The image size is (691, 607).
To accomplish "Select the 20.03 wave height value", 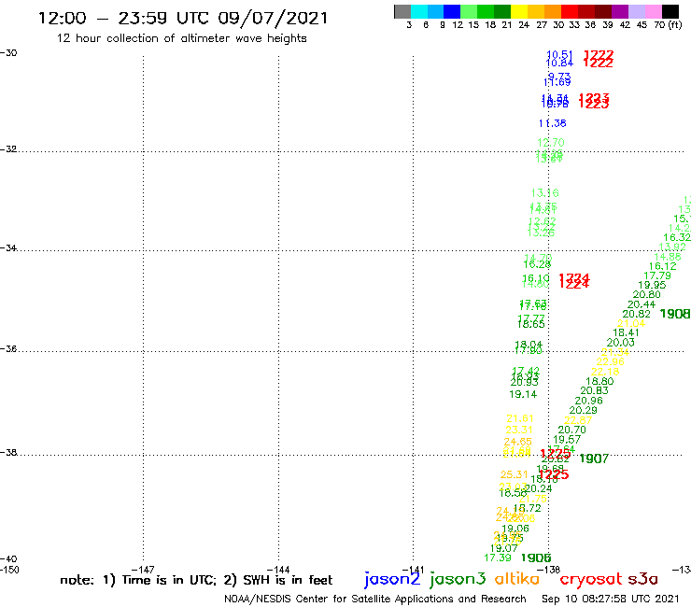I will click(x=620, y=343).
